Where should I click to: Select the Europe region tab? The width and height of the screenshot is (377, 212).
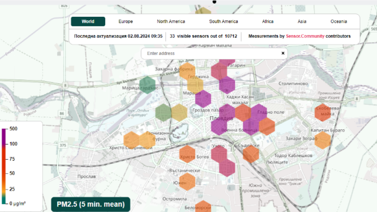point(126,22)
